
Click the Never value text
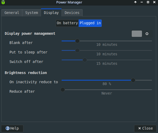pyautogui.click(x=107, y=93)
